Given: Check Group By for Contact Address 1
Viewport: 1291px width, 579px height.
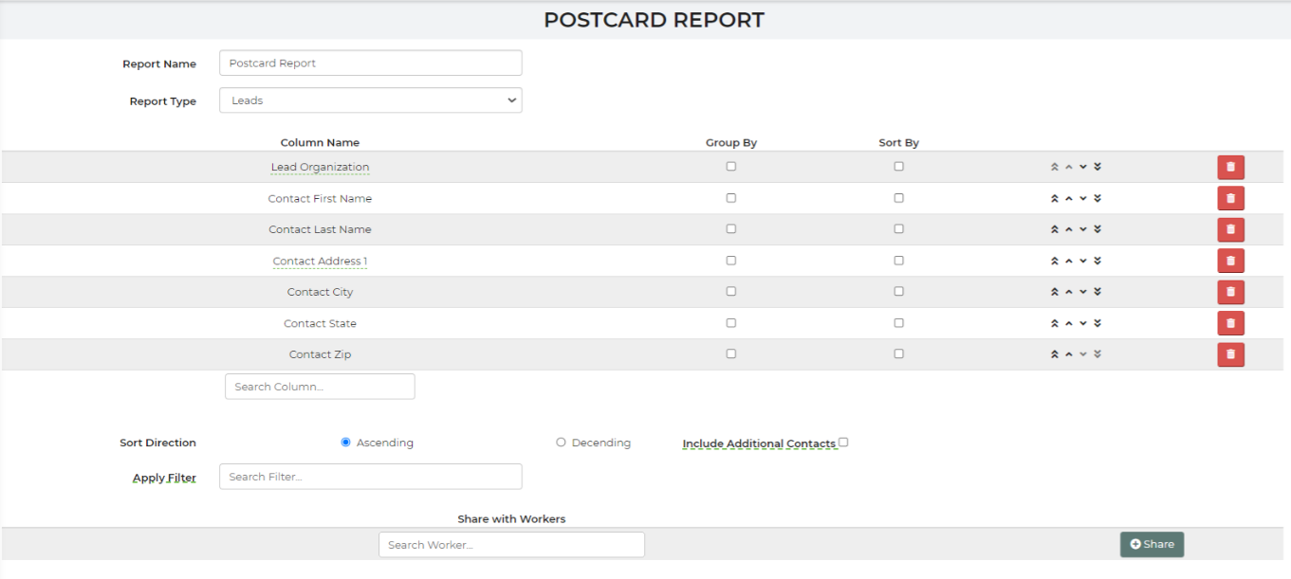Looking at the screenshot, I should click(730, 260).
